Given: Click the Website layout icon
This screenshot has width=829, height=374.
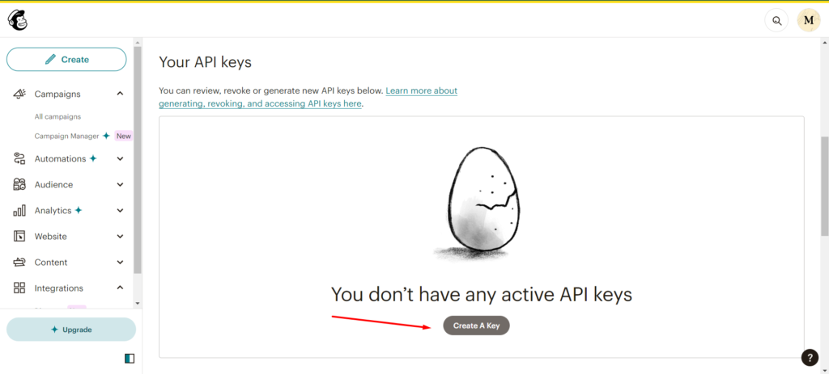Looking at the screenshot, I should point(19,237).
